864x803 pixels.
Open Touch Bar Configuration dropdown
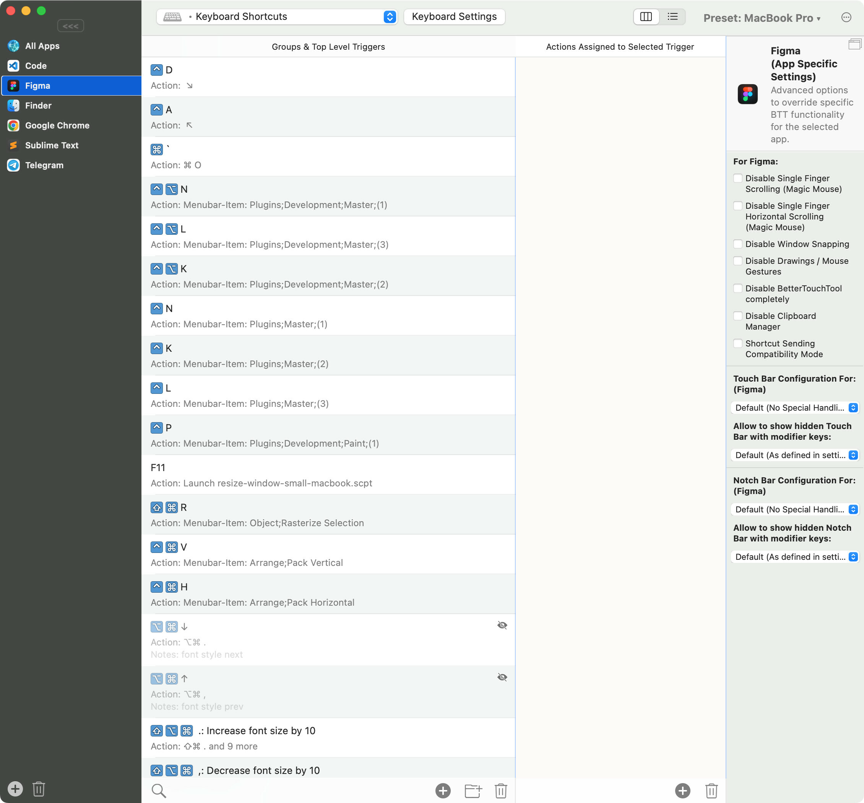(795, 408)
